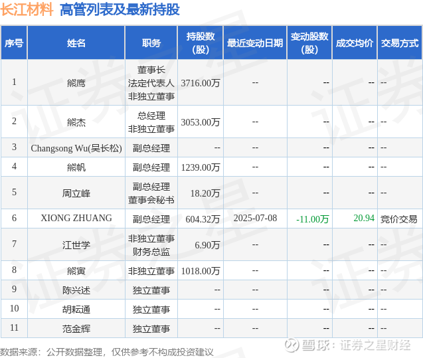Click 陈兴述's position 独立董事
Image resolution: width=423 pixels, height=358 pixels.
click(151, 290)
